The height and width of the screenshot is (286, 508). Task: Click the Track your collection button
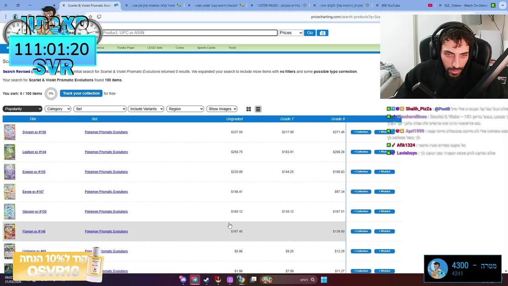(81, 93)
